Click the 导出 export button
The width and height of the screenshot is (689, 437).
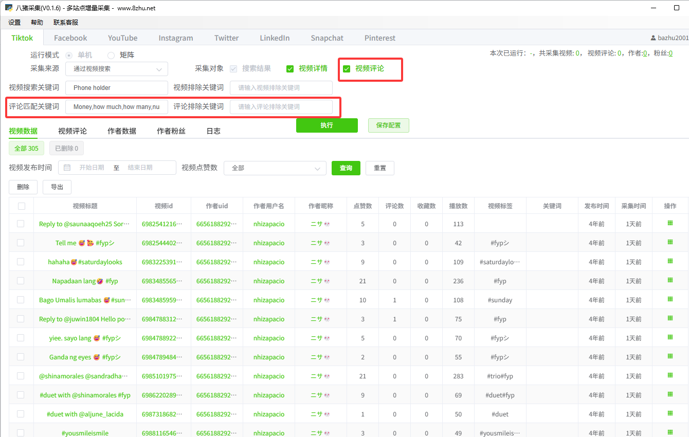[57, 187]
